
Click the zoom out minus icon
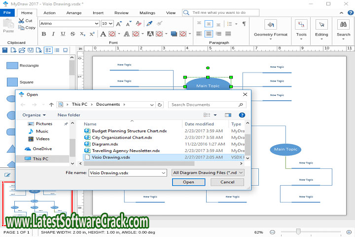click(272, 232)
